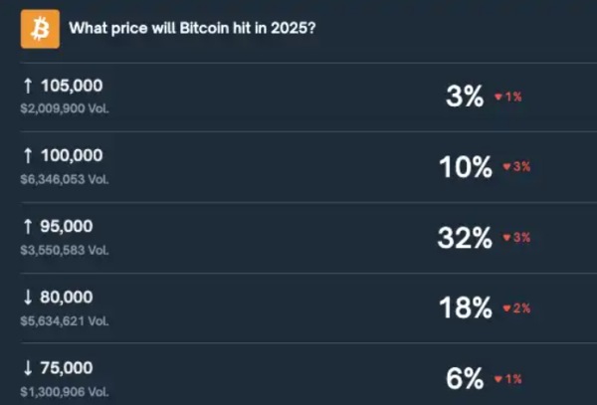Screen dimensions: 597x405
Task: Click the $2,009,900 Vol. text
Action: (x=65, y=108)
